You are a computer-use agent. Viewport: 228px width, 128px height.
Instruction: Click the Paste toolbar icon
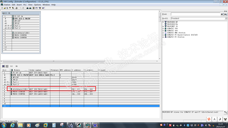(x=23, y=8)
